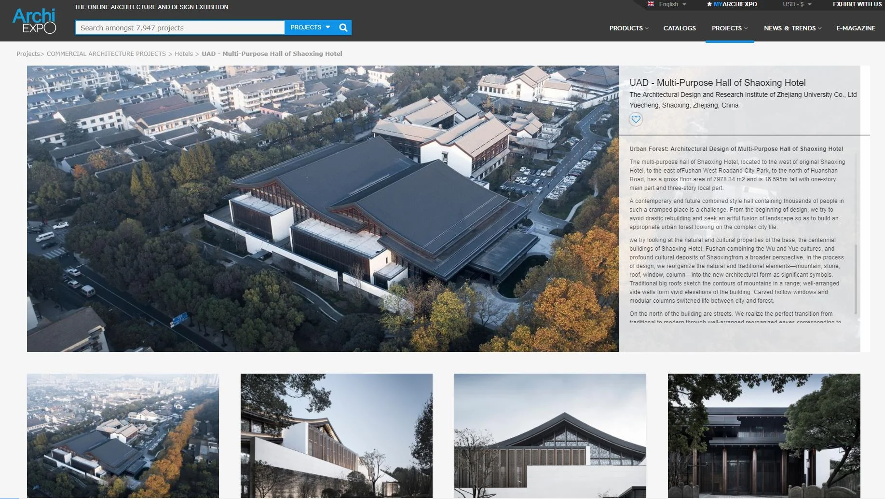Open the CATALOGS menu item
Viewport: 885px width, 499px height.
point(680,28)
